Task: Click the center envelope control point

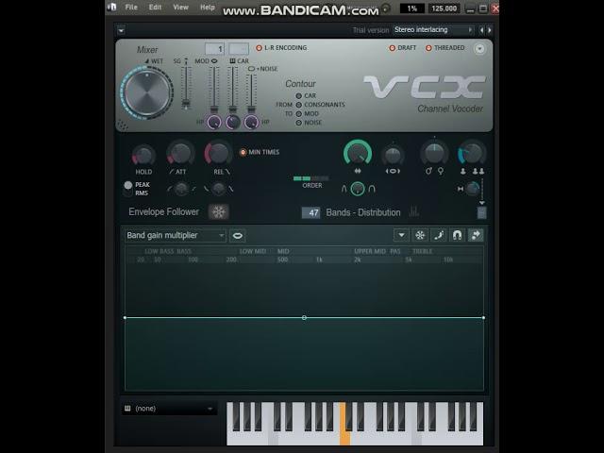Action: coord(304,317)
